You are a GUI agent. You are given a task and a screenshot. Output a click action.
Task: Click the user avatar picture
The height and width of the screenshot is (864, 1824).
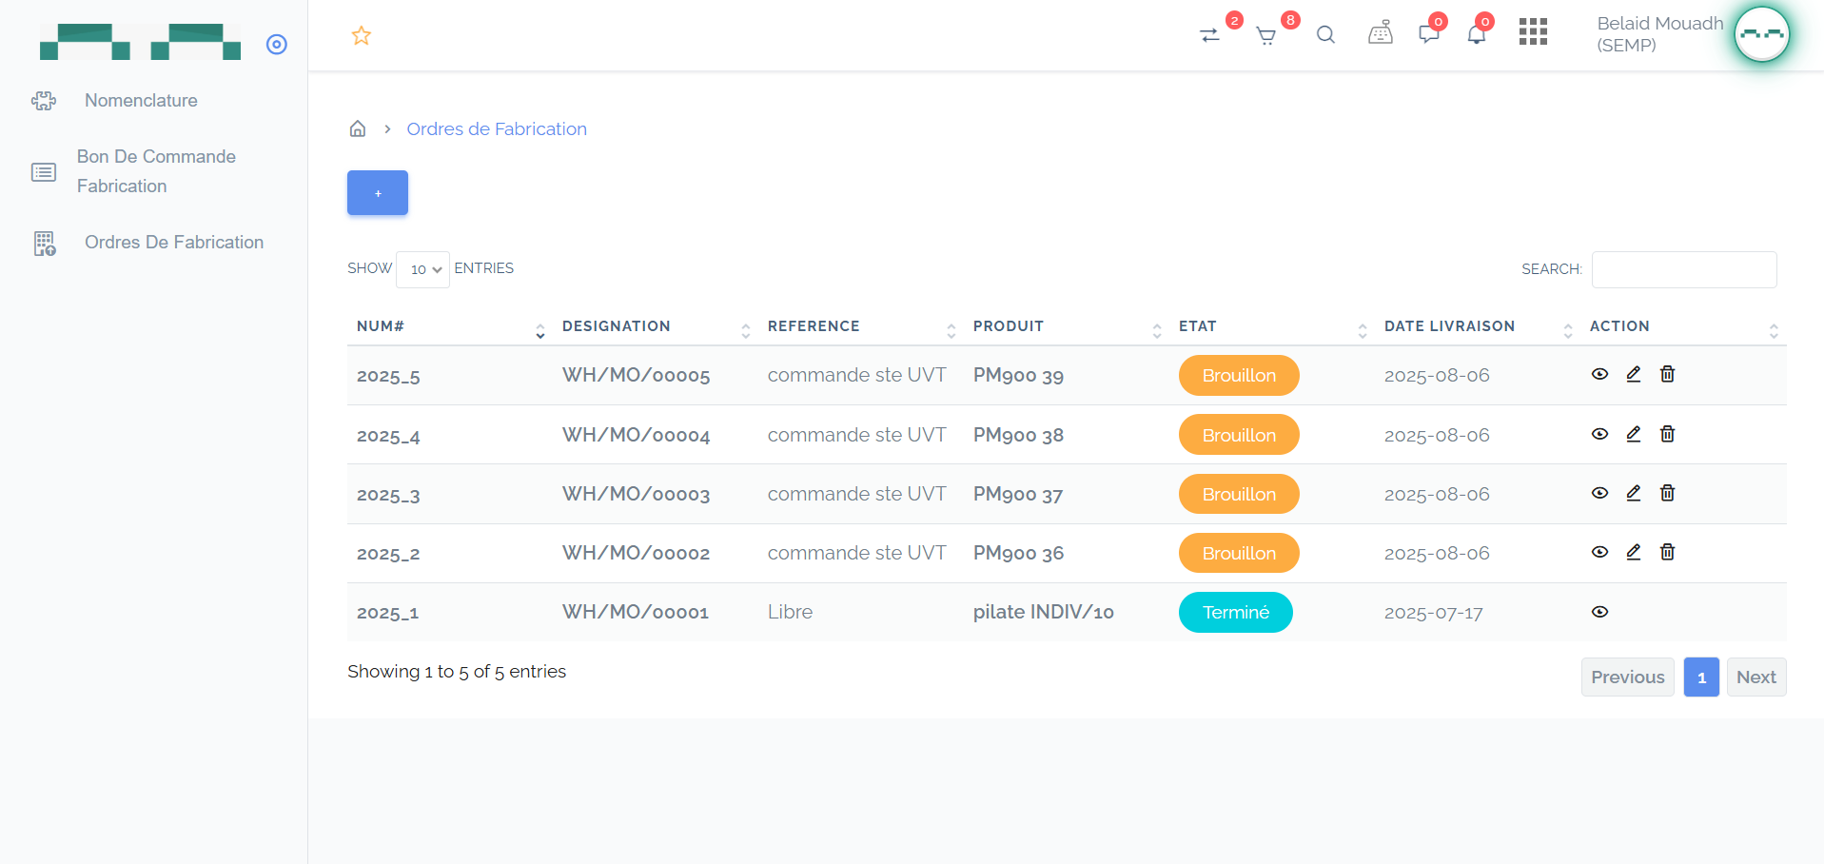pos(1761,34)
